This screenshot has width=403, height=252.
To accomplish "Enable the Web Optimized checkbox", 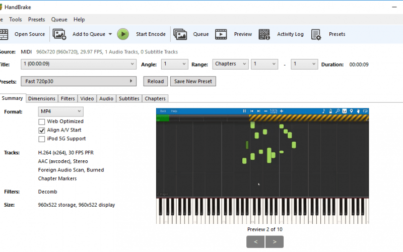I will [x=42, y=121].
